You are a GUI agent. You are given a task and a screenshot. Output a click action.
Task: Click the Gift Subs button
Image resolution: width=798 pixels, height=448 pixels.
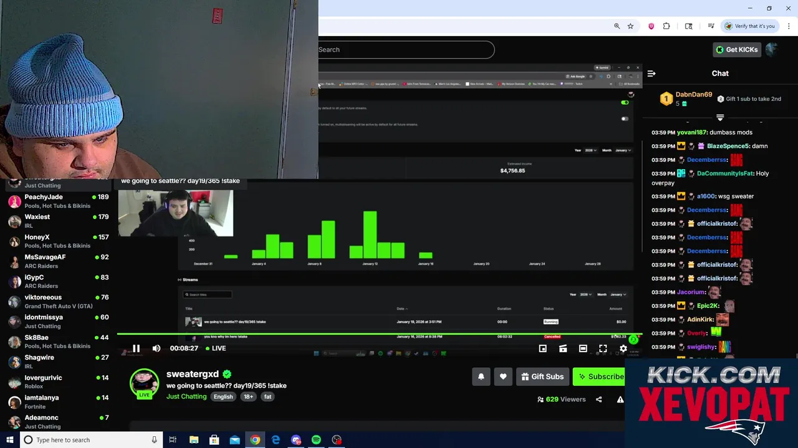click(542, 376)
